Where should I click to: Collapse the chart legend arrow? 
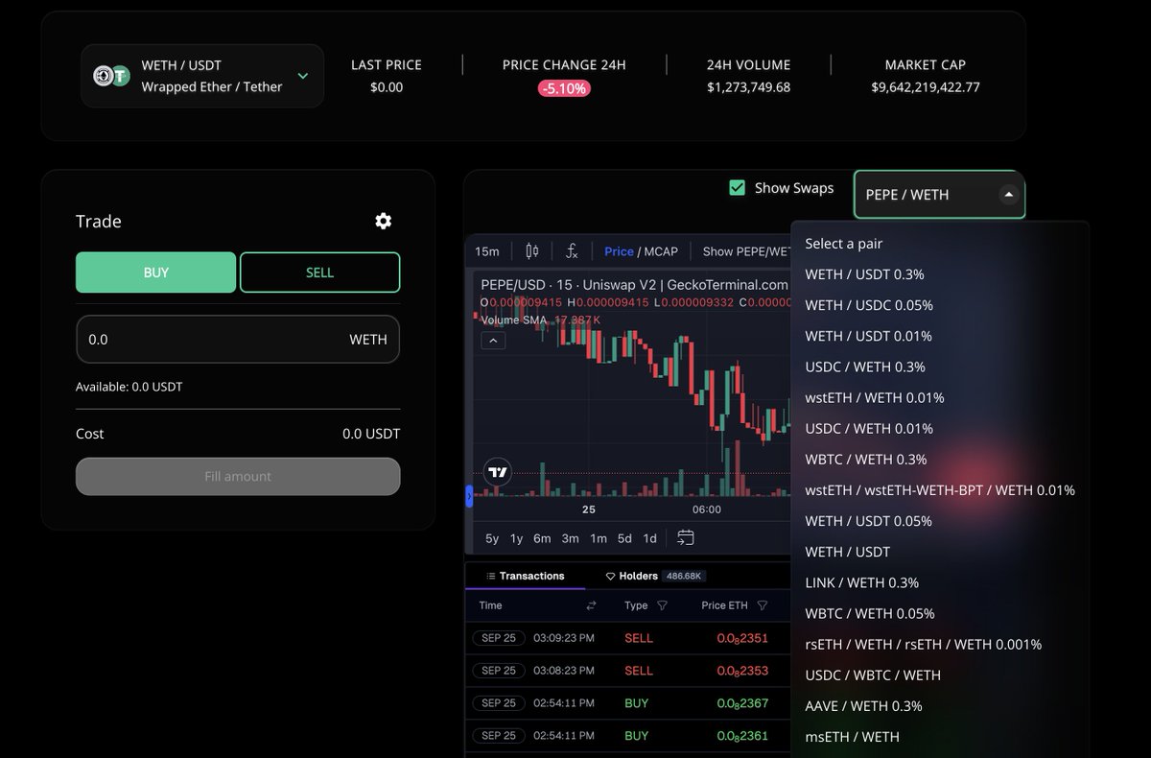pos(493,341)
